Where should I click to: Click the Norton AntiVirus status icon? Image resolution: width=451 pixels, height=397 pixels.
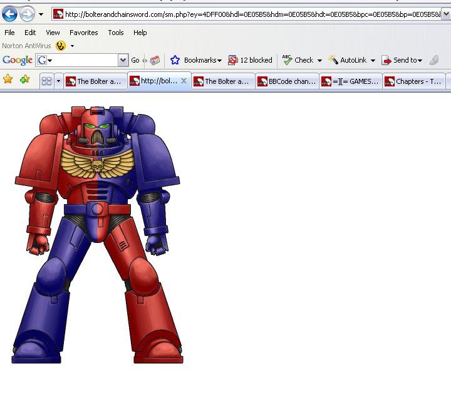click(x=61, y=46)
